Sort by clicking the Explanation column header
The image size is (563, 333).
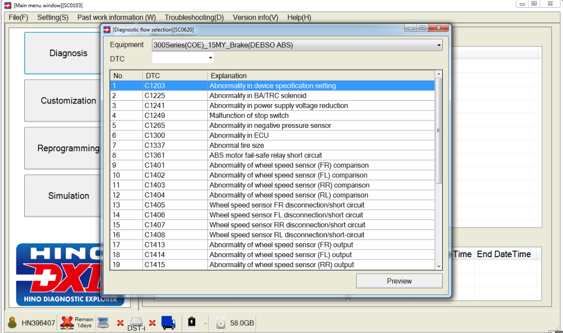pyautogui.click(x=320, y=76)
